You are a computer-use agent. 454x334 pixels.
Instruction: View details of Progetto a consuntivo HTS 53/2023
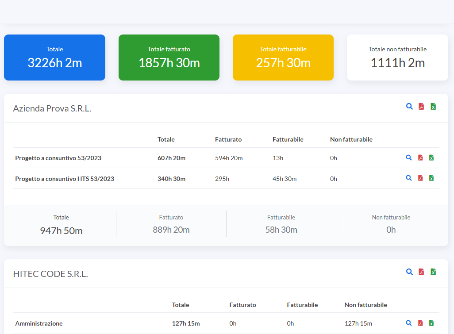(x=409, y=178)
